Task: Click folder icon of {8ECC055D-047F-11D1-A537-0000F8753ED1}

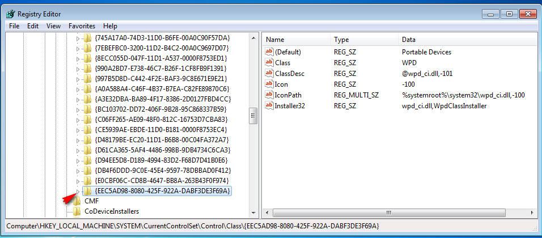Action: coord(87,58)
